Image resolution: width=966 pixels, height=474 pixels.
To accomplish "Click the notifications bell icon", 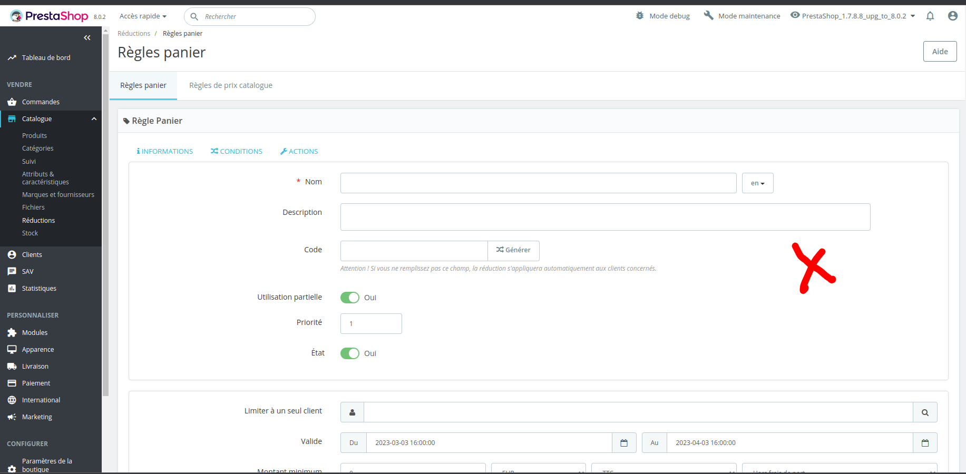I will [x=930, y=16].
